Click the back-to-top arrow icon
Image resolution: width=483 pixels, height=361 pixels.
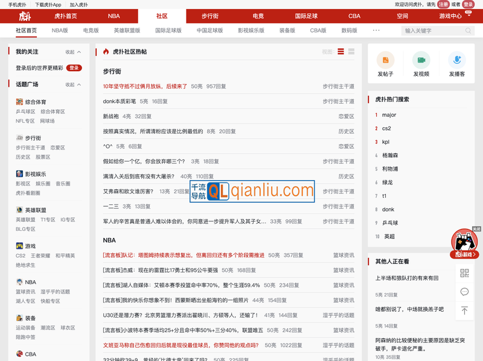pyautogui.click(x=464, y=310)
